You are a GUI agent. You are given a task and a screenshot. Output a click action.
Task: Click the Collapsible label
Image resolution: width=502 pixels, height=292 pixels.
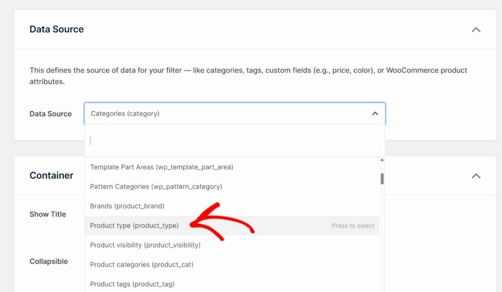(49, 261)
